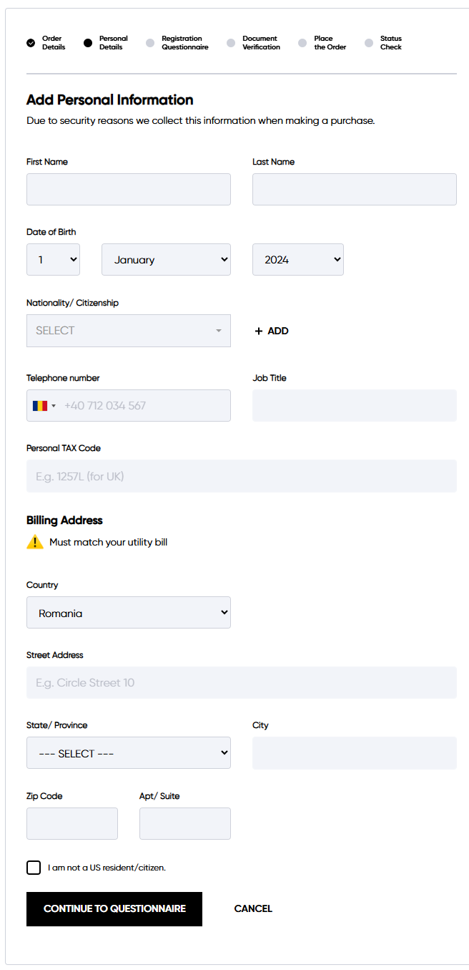Click the Status Check step dot
Image resolution: width=469 pixels, height=970 pixels.
pyautogui.click(x=369, y=43)
